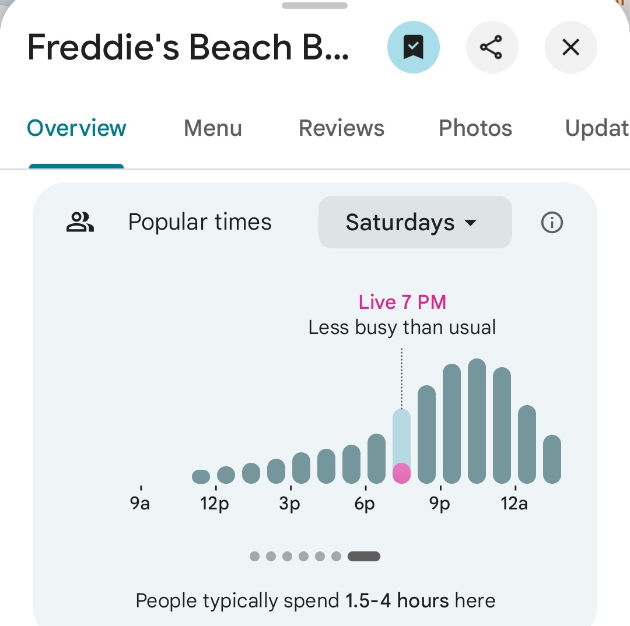The height and width of the screenshot is (626, 630).
Task: Open the Photos tab
Action: tap(475, 128)
